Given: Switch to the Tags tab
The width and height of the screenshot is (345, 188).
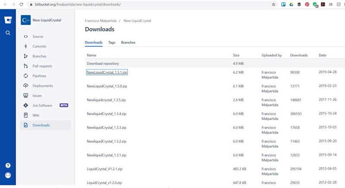Looking at the screenshot, I should [x=112, y=42].
